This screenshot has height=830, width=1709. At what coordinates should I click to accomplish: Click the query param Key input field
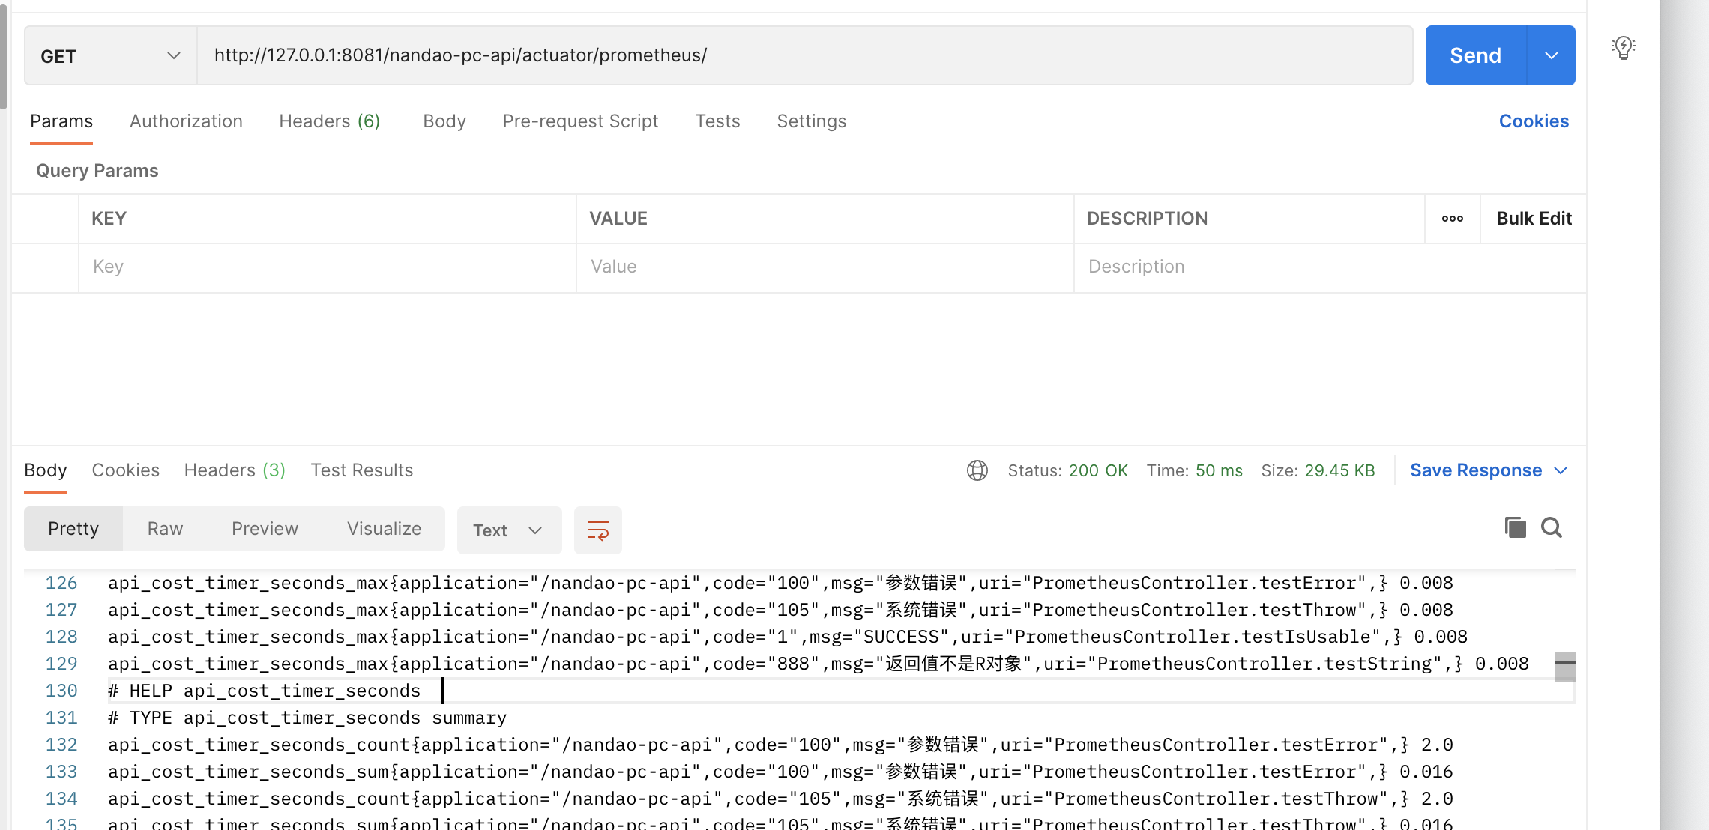[x=327, y=267]
